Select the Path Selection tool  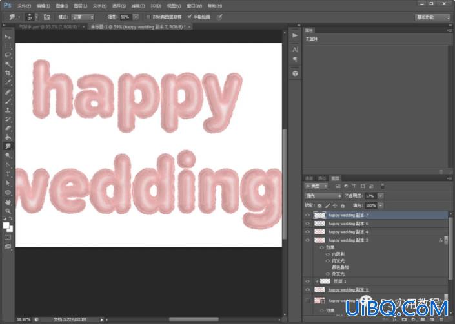click(x=8, y=183)
